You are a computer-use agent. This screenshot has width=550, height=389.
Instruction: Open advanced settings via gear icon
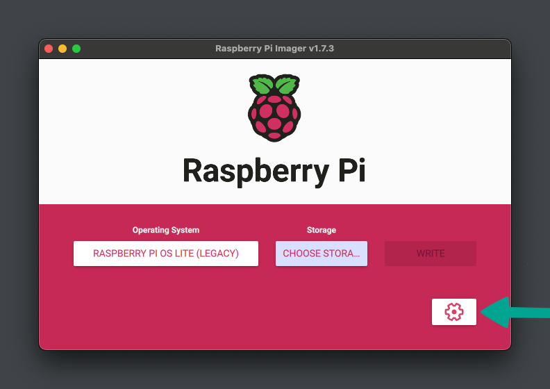tap(454, 312)
